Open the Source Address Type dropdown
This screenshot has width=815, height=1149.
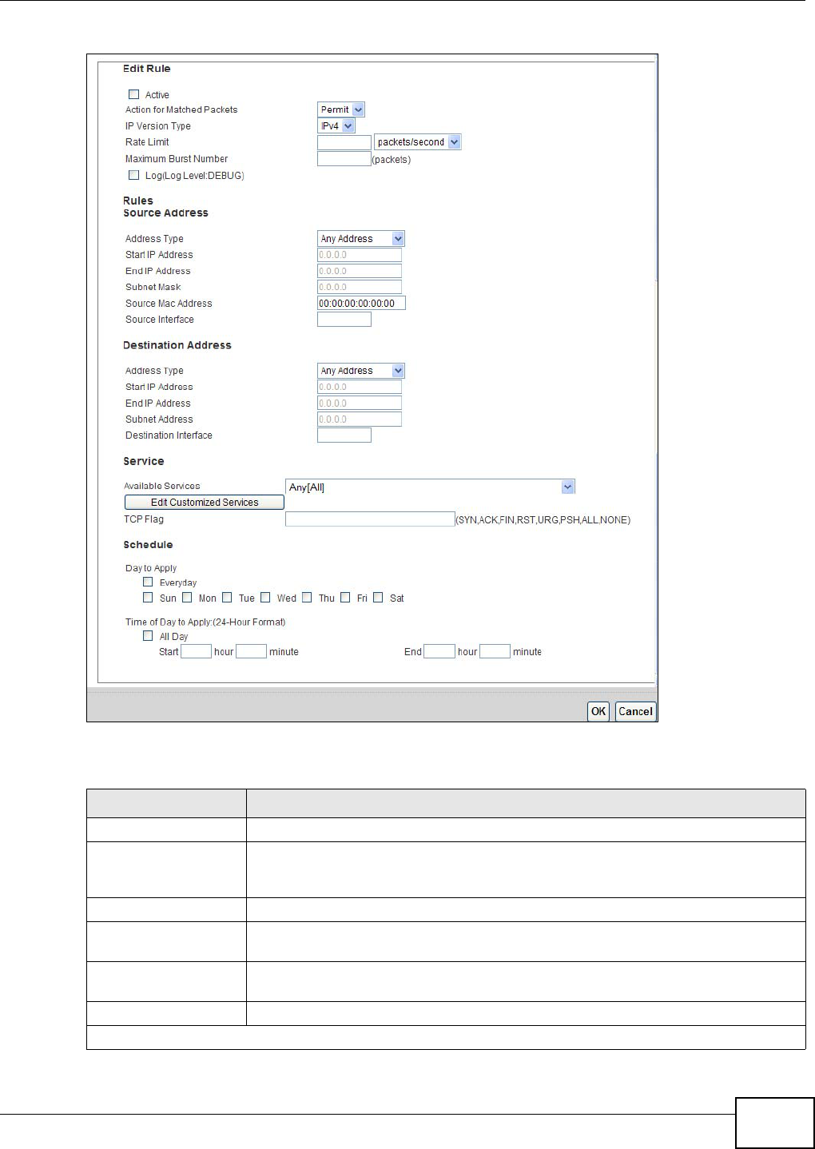tap(361, 238)
